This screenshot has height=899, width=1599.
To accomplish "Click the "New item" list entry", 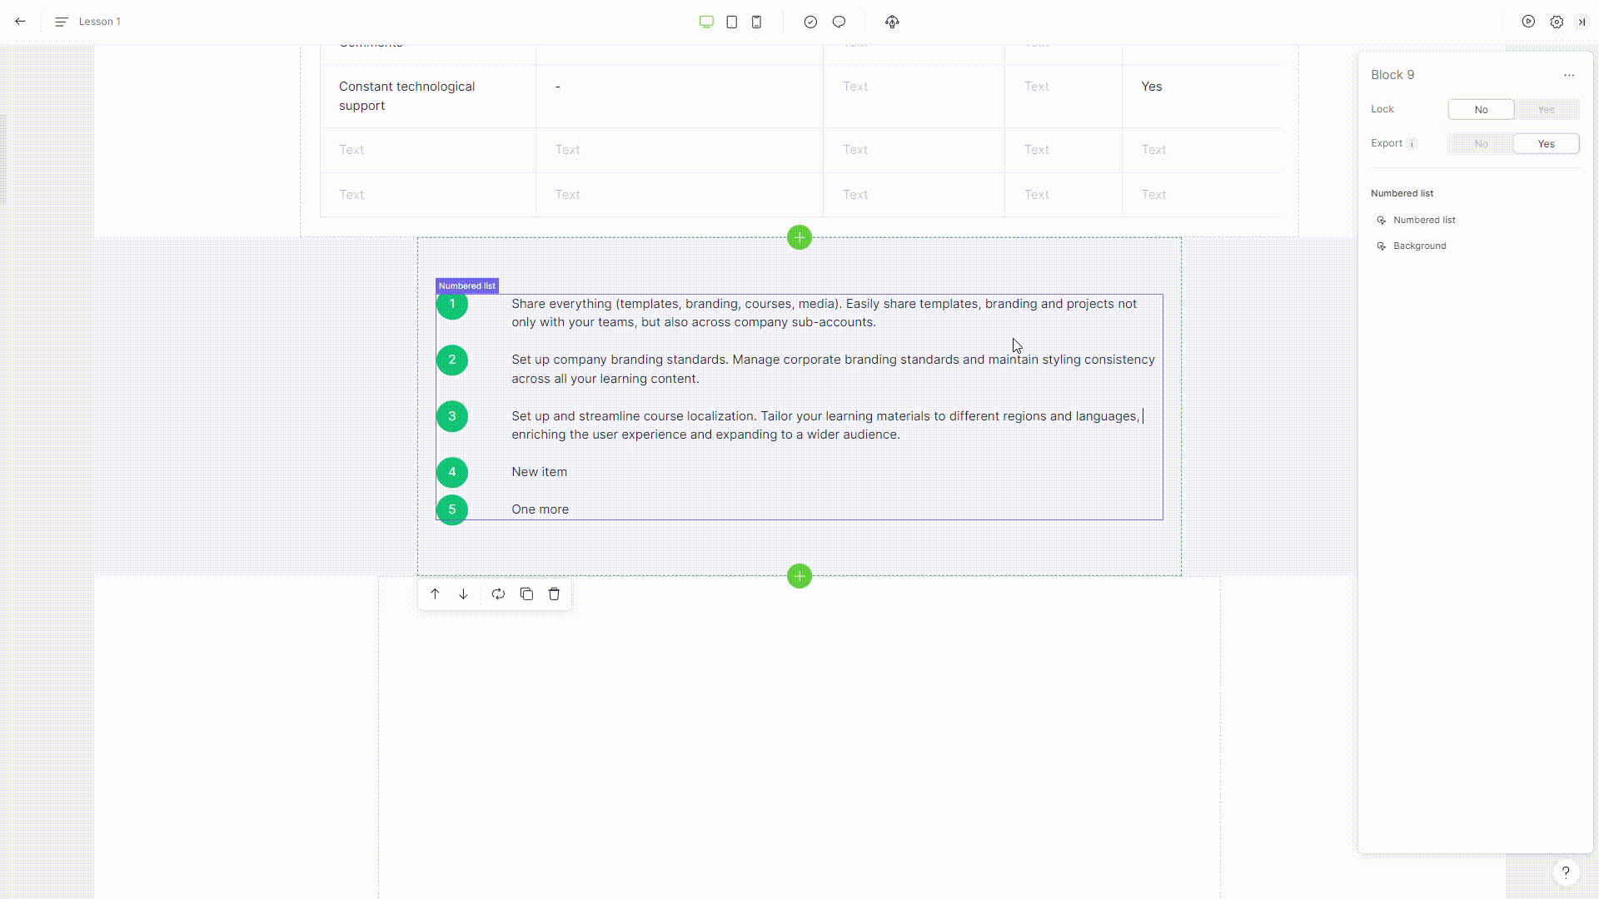I will tap(539, 472).
